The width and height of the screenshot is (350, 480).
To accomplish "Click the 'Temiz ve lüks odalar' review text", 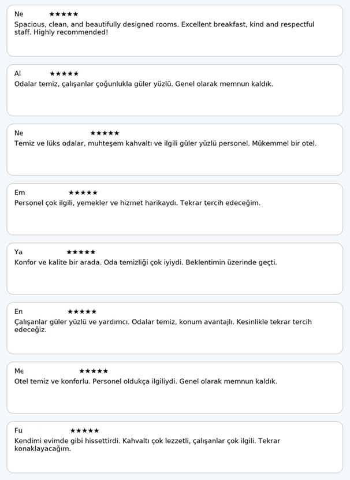I will click(x=165, y=143).
